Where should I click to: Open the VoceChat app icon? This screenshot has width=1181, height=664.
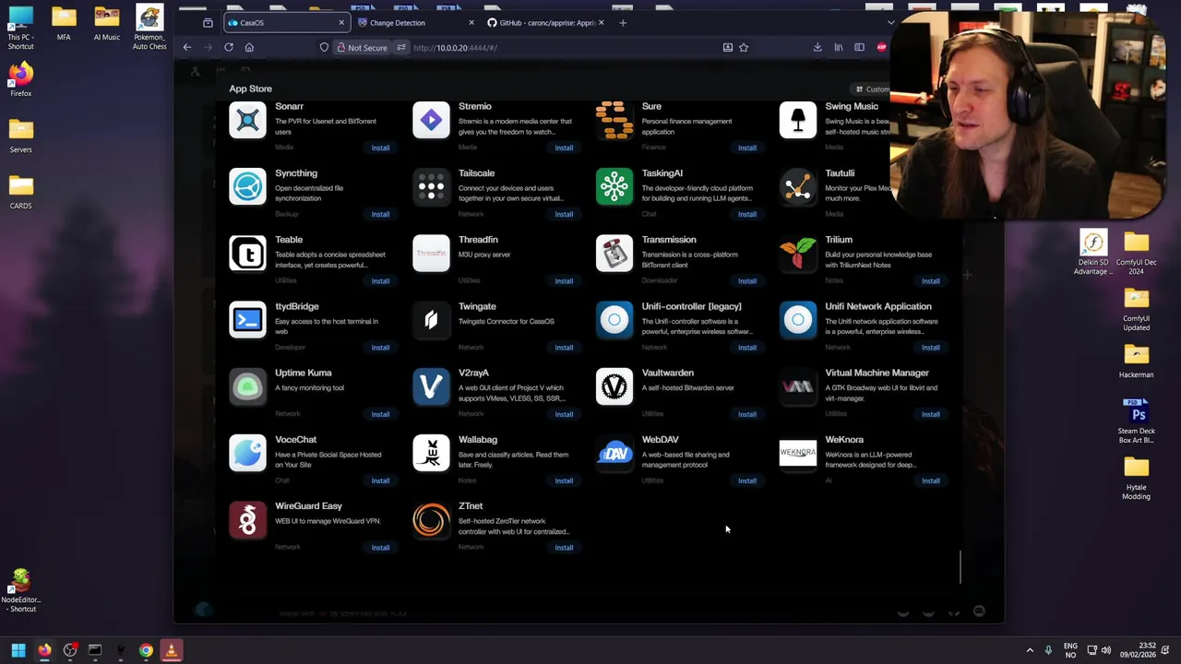(247, 453)
